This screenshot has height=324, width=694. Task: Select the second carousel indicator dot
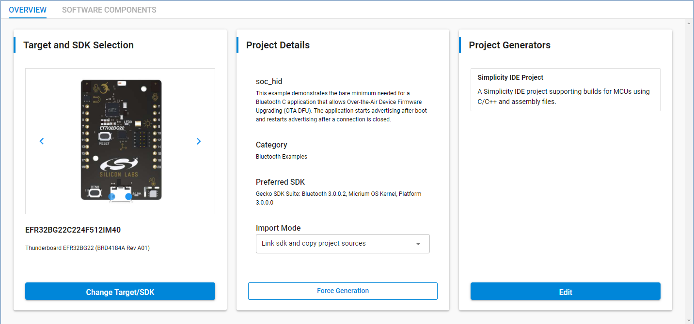pos(128,197)
